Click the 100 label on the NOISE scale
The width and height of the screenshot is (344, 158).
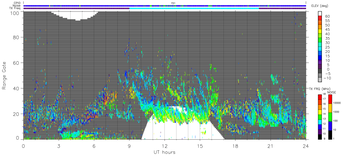[x=335, y=121]
